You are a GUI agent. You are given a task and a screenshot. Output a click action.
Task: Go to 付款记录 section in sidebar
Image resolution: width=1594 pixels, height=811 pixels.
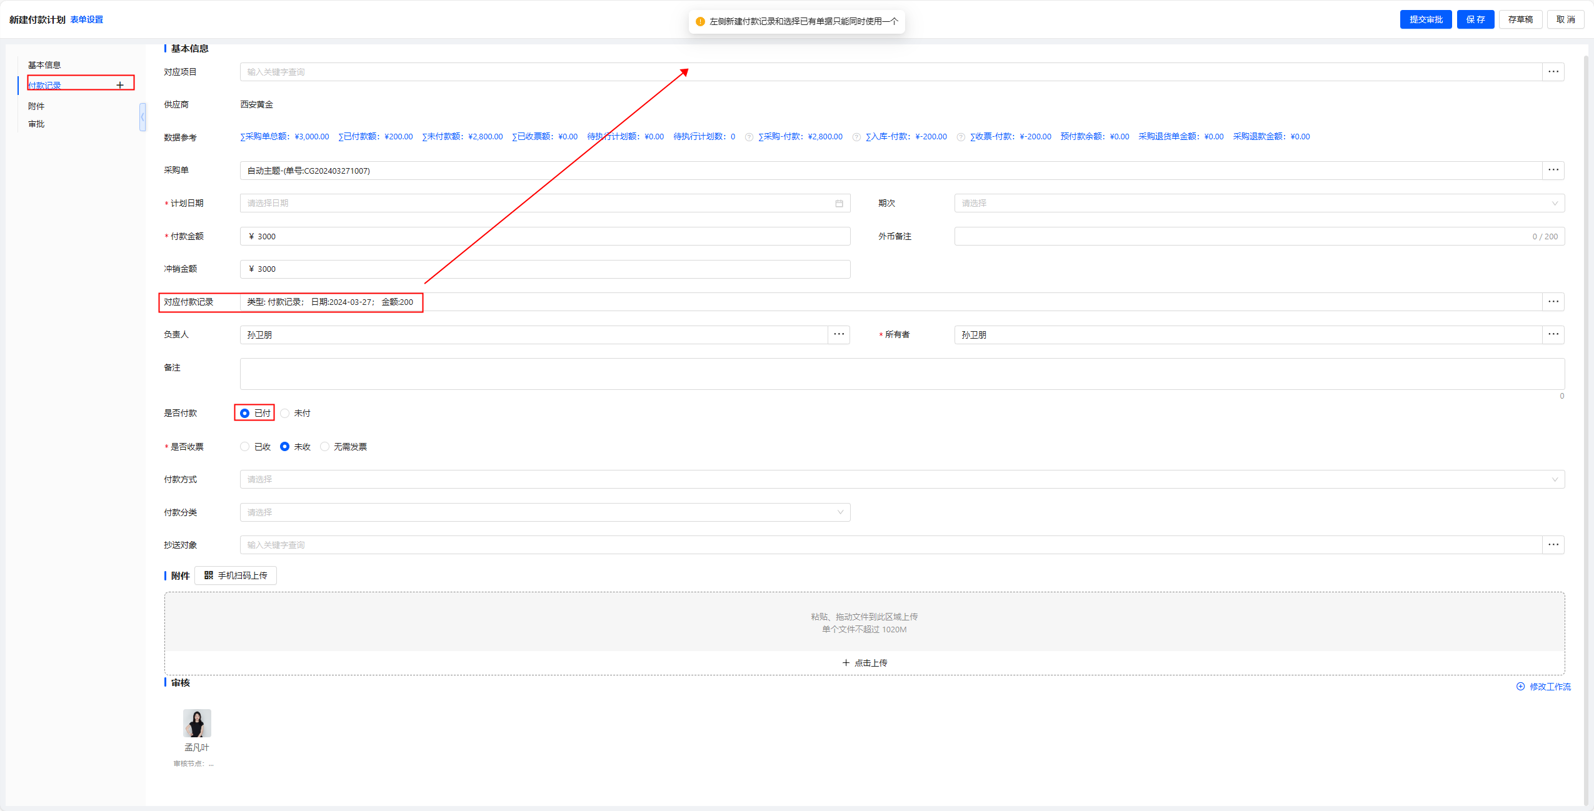point(44,86)
